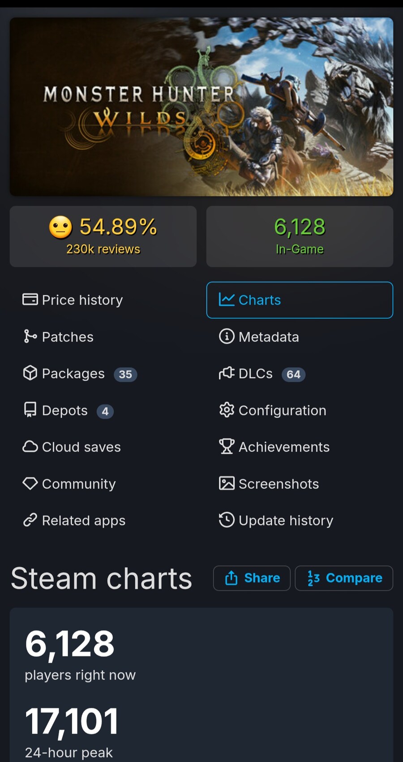Open the Achievements trophy icon
Viewport: 403px width, 762px height.
point(227,446)
